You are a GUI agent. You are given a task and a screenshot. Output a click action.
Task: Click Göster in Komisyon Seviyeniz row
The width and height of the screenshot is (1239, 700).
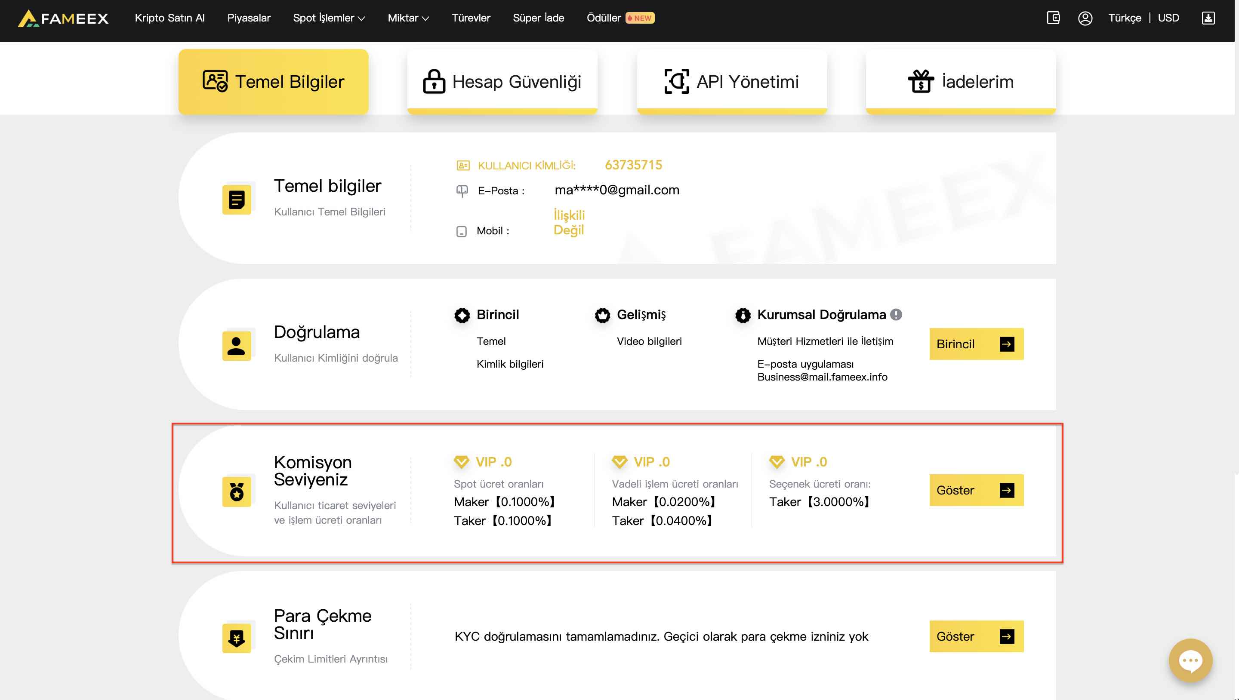(x=977, y=490)
